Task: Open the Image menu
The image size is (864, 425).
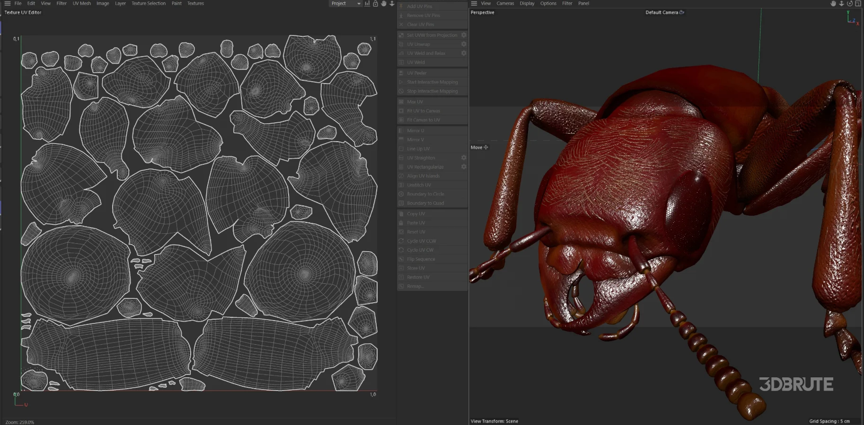Action: click(x=103, y=3)
